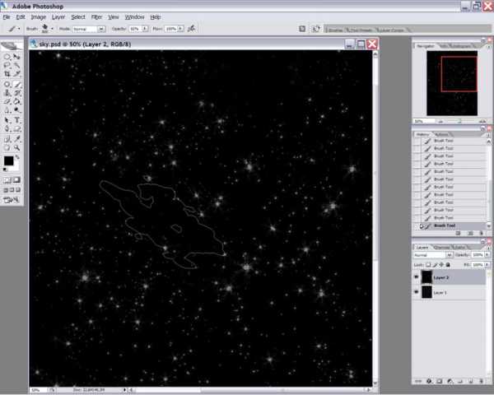The height and width of the screenshot is (395, 494).
Task: Click the foreground black color swatch
Action: (x=8, y=160)
